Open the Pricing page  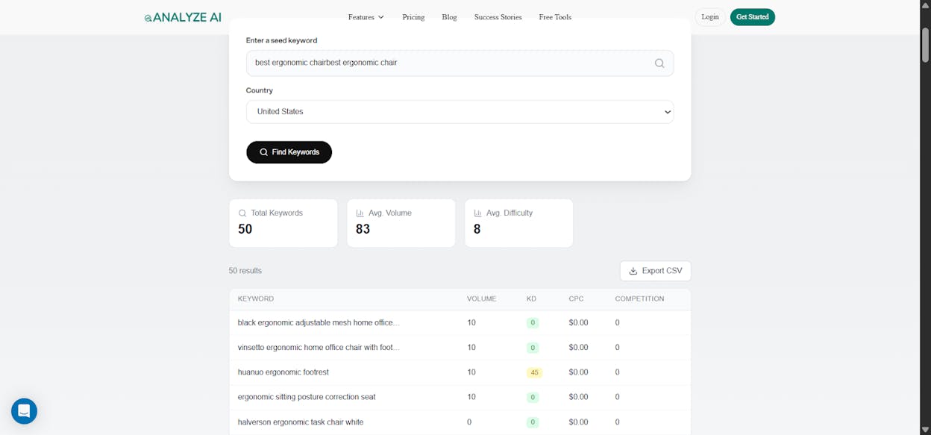413,17
